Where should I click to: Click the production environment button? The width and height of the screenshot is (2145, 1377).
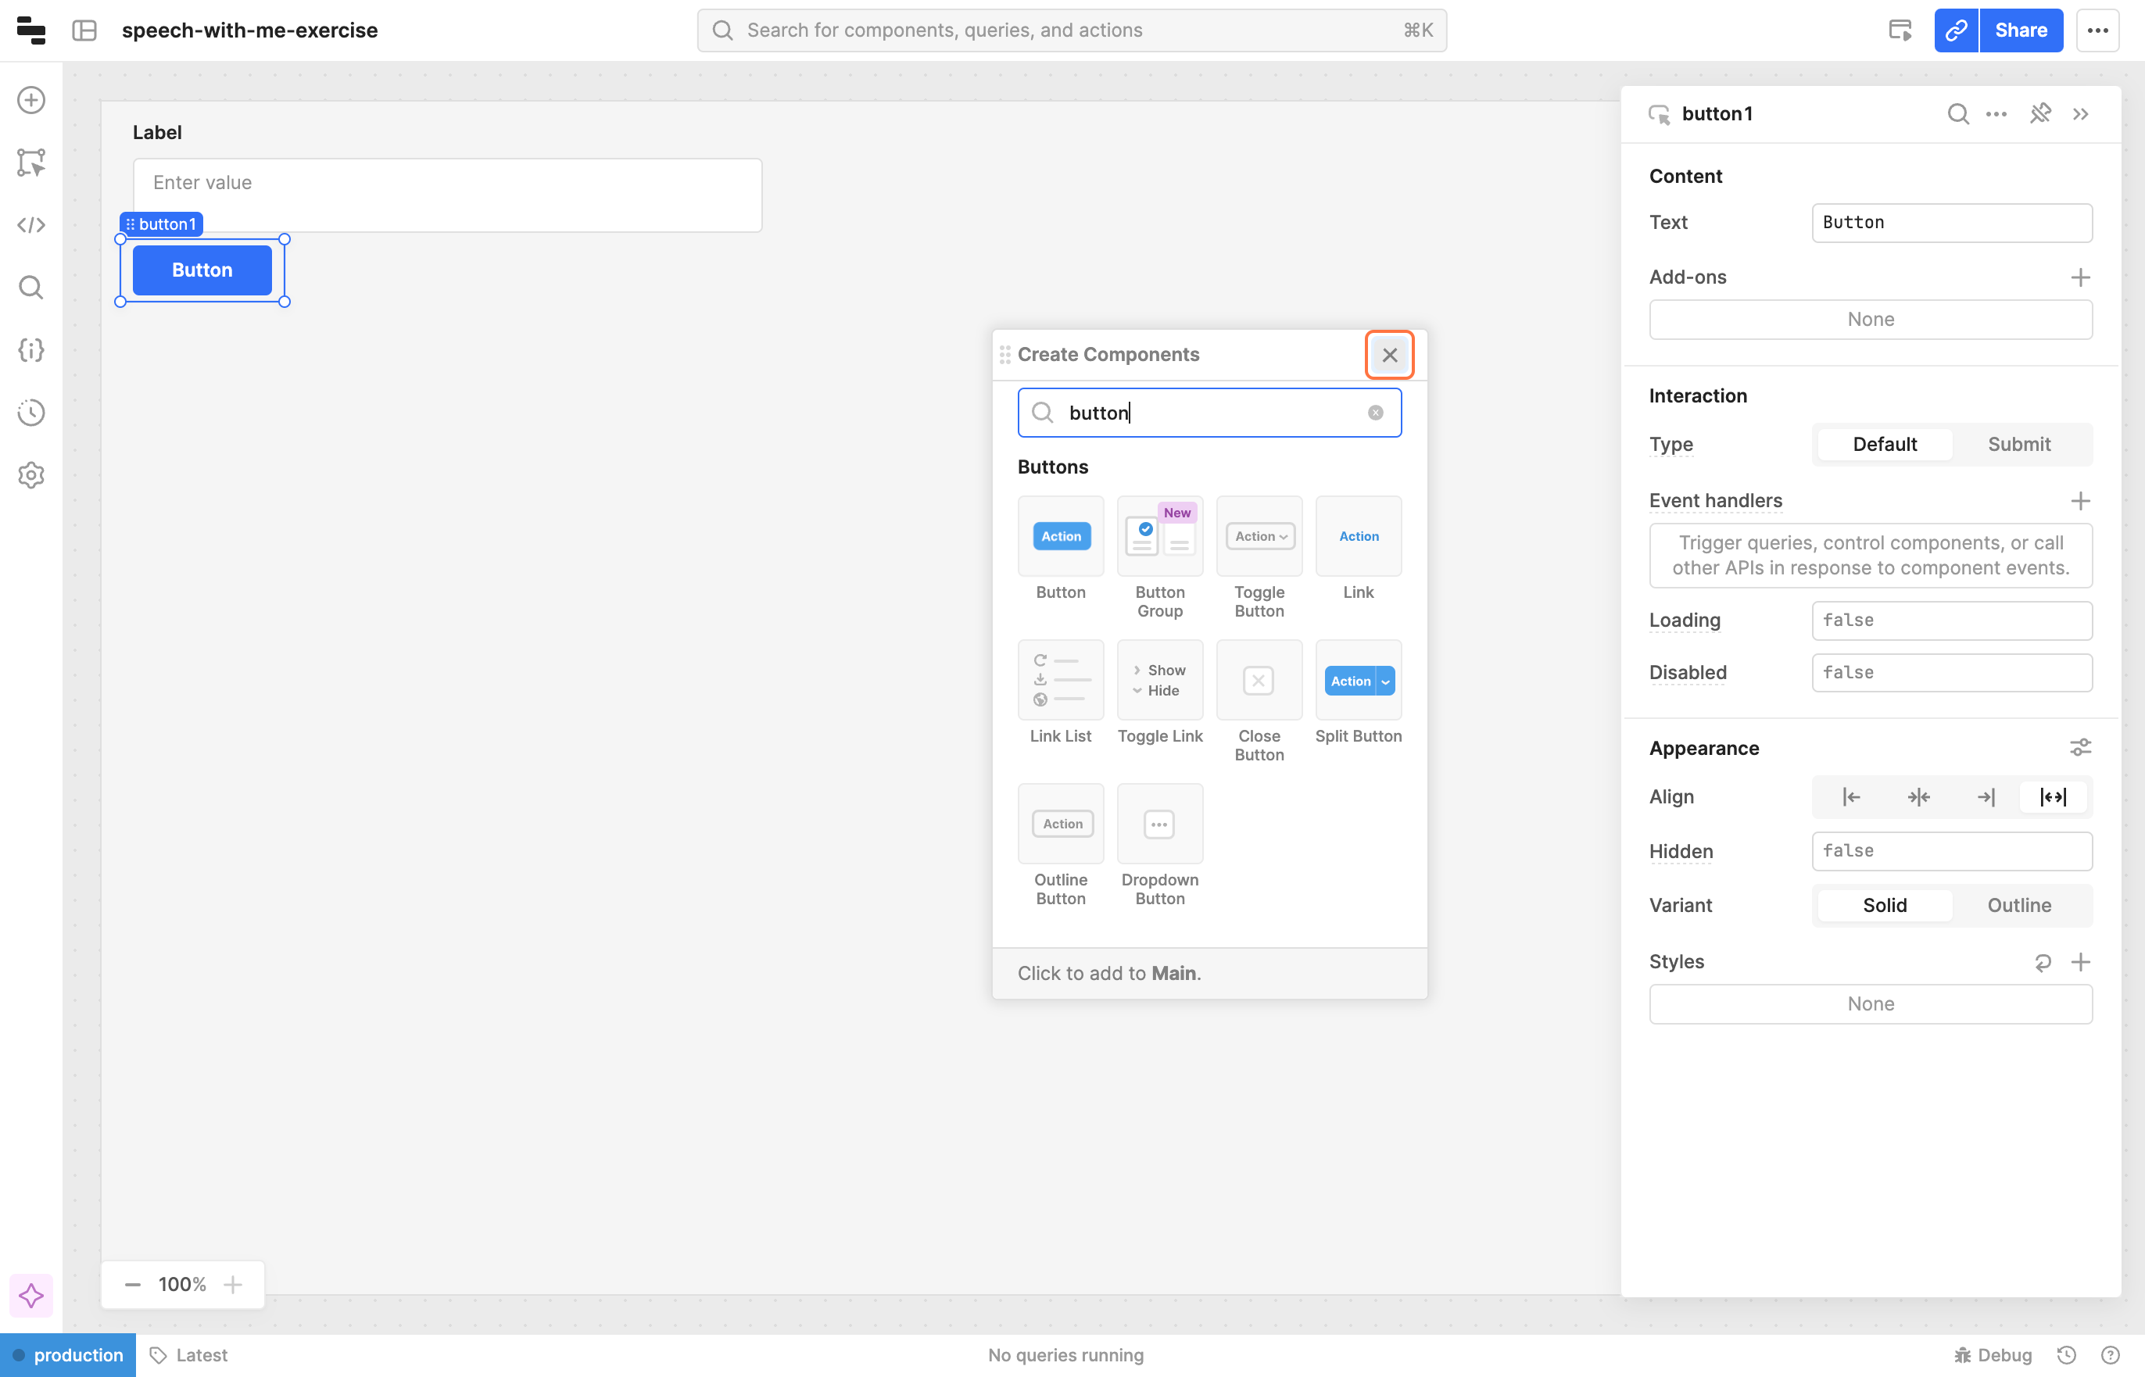click(x=69, y=1356)
